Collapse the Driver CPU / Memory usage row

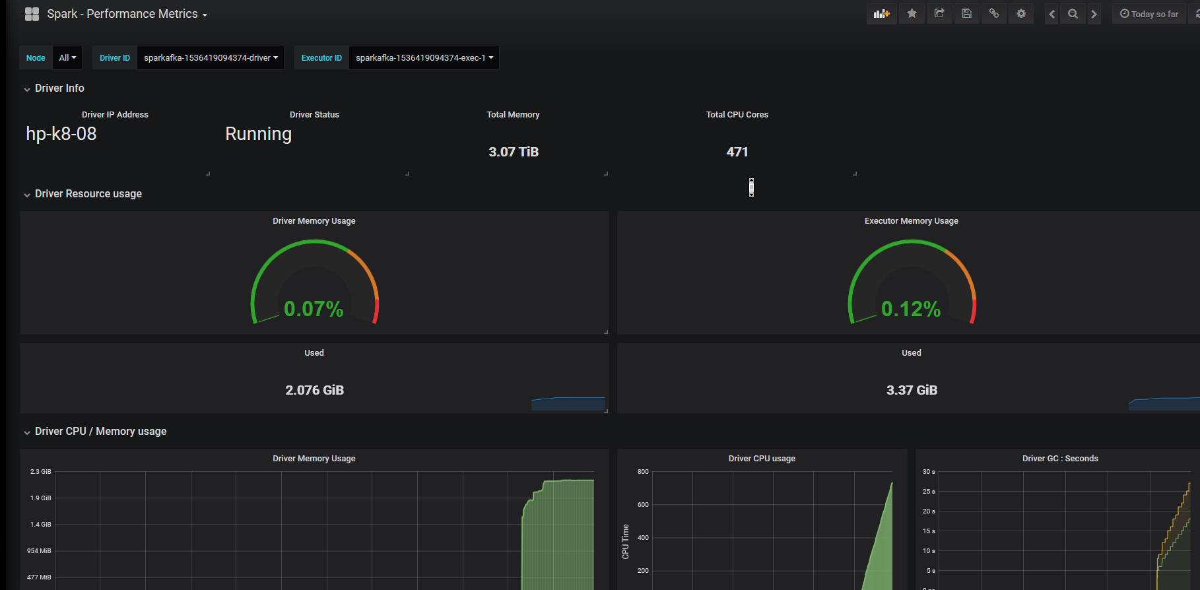100,432
